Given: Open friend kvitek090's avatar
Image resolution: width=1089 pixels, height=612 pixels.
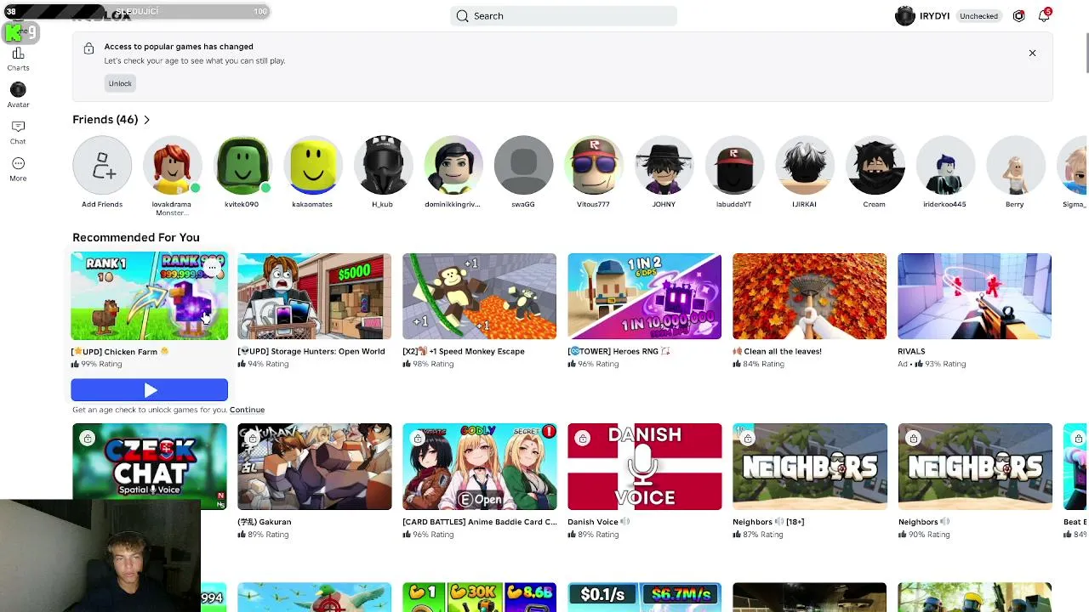Looking at the screenshot, I should click(242, 166).
